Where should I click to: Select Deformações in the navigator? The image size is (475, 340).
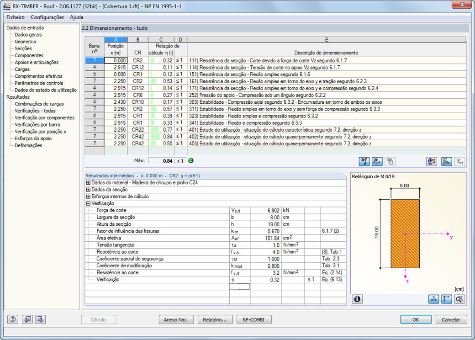[x=28, y=145]
